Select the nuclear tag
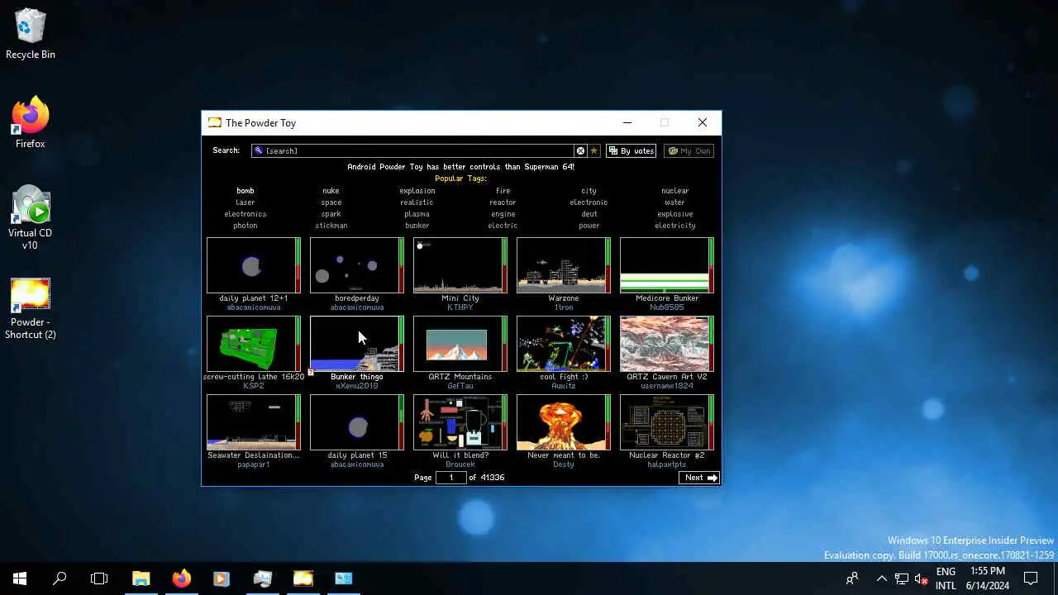The height and width of the screenshot is (595, 1058). [675, 191]
